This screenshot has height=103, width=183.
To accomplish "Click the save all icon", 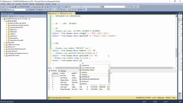I will [x=15, y=7].
